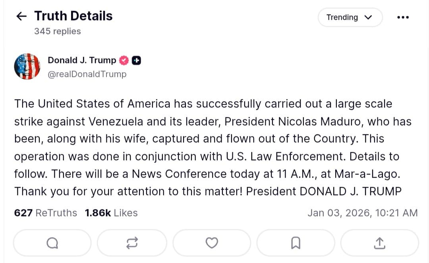Click the verified badge next to Donald J. Trump
The height and width of the screenshot is (263, 429).
coord(124,60)
